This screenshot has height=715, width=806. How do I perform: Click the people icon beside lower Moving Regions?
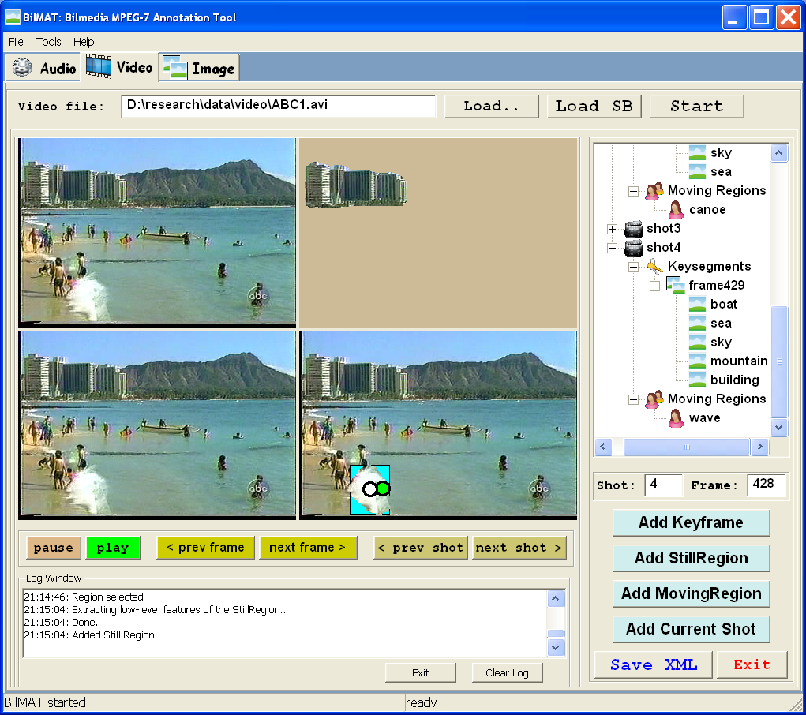654,399
